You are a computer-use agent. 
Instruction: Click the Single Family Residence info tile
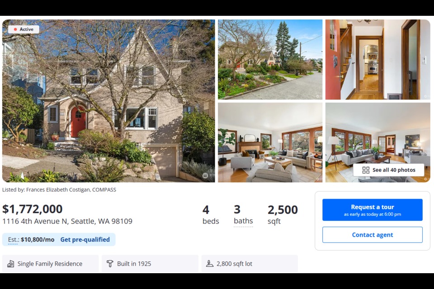(x=50, y=264)
